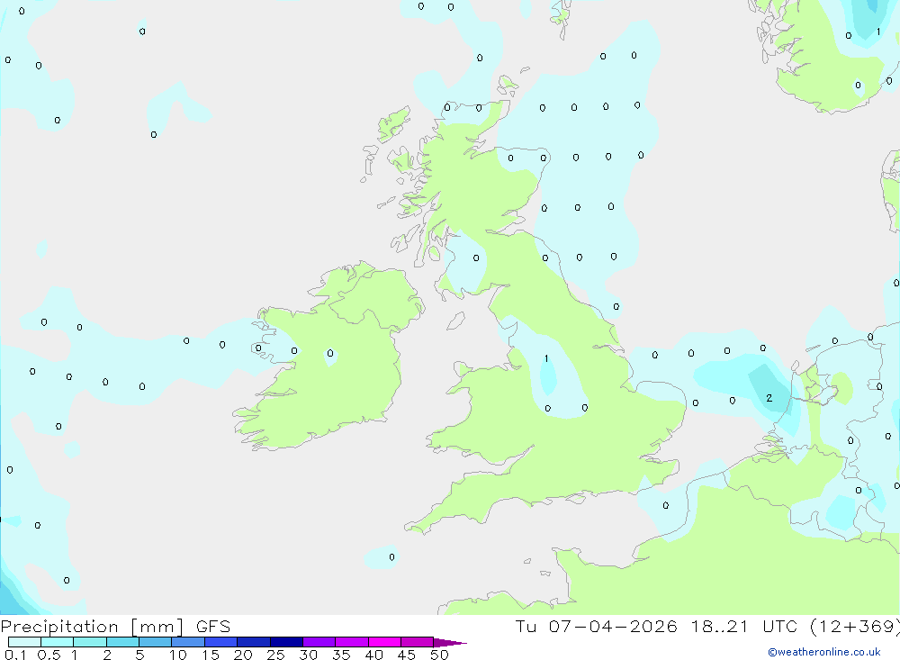Click the 'GFS' model label
This screenshot has width=900, height=660.
coord(213,626)
